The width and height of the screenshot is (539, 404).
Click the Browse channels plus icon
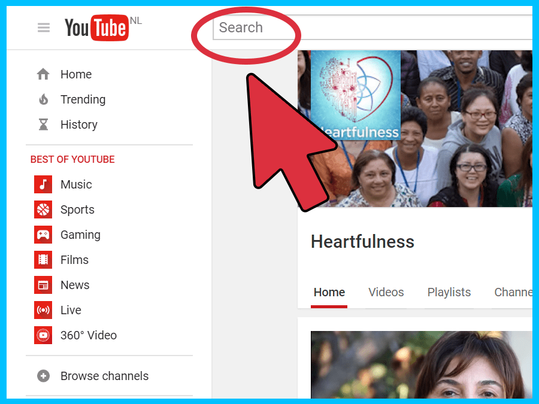coord(43,376)
